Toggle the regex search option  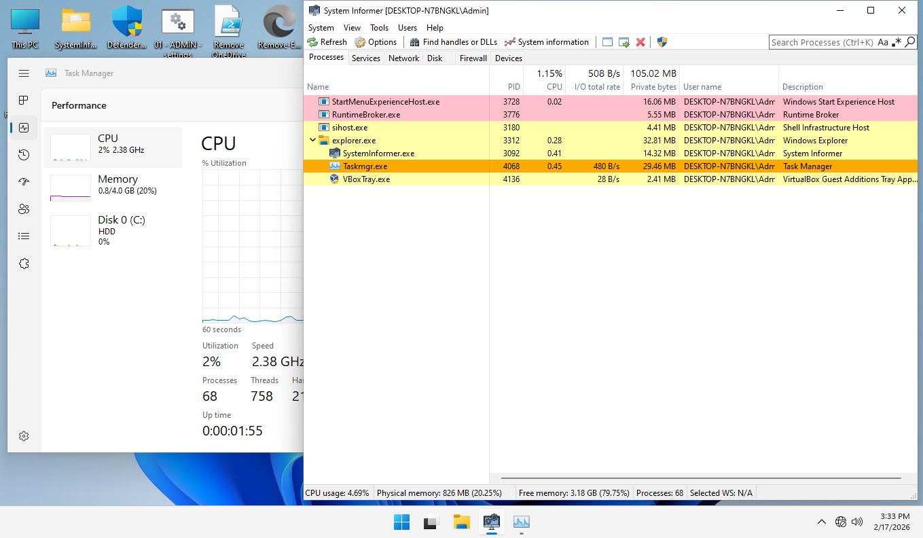[897, 42]
